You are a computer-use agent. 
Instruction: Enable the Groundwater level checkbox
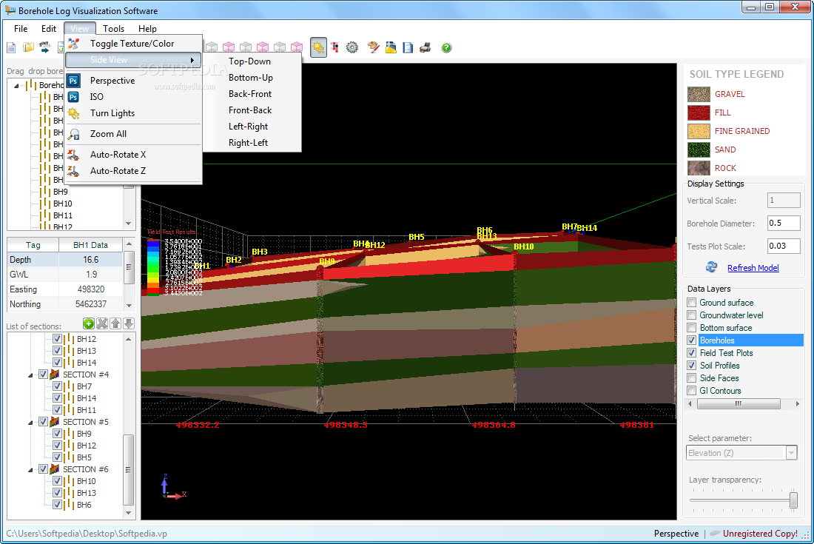coord(691,315)
